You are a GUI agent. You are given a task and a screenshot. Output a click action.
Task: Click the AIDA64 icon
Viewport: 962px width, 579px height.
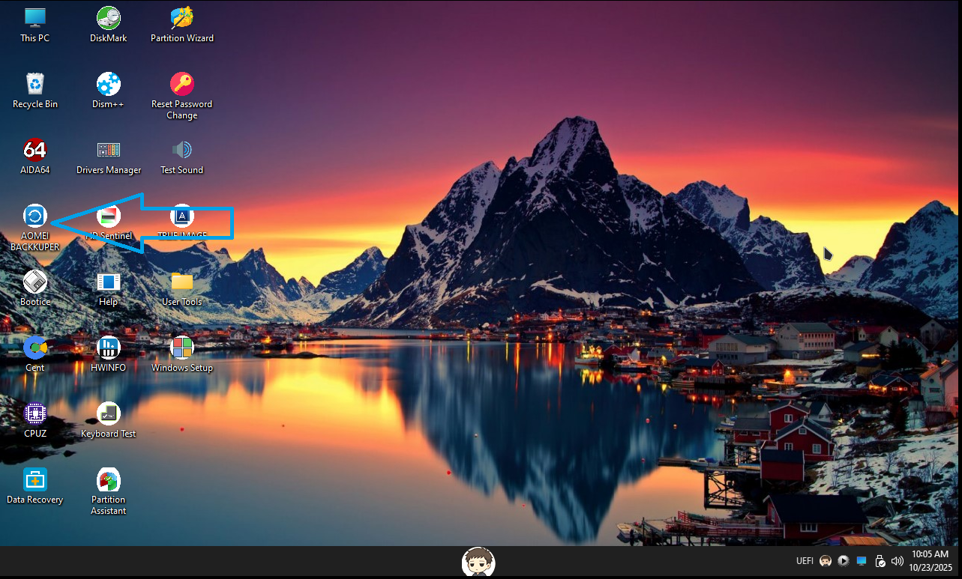34,150
